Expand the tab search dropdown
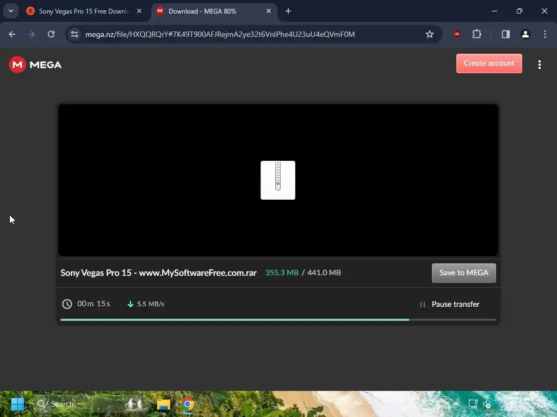 11,11
